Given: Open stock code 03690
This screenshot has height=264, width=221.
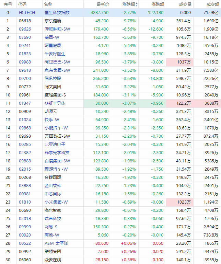Looking at the screenshot, I should pyautogui.click(x=25, y=37).
